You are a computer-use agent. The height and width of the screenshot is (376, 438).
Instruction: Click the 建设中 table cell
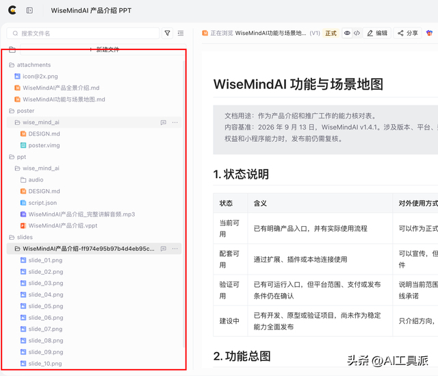pyautogui.click(x=229, y=321)
